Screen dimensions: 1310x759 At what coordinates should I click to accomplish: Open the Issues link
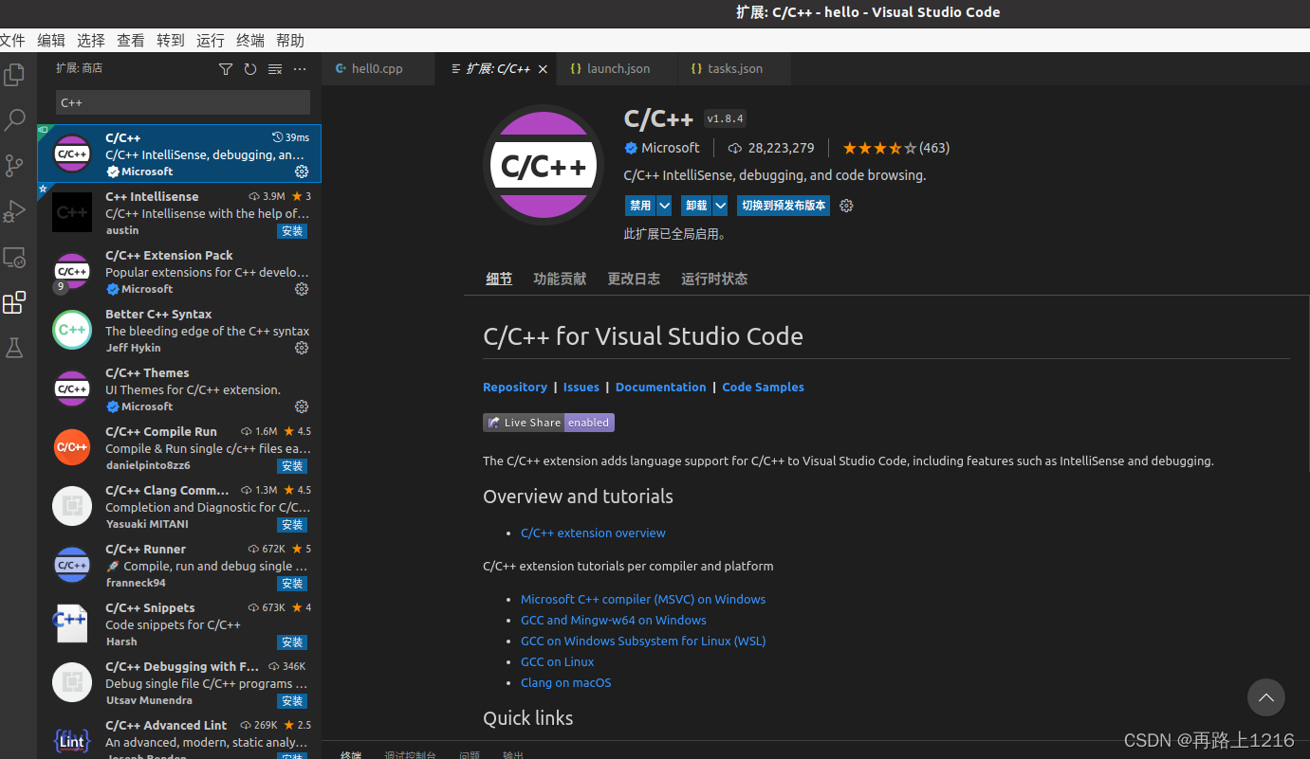[581, 388]
